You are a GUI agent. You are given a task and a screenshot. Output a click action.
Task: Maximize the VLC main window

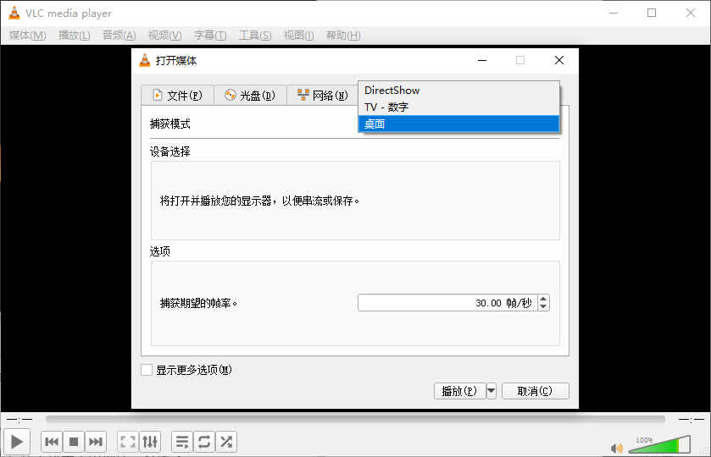[652, 13]
